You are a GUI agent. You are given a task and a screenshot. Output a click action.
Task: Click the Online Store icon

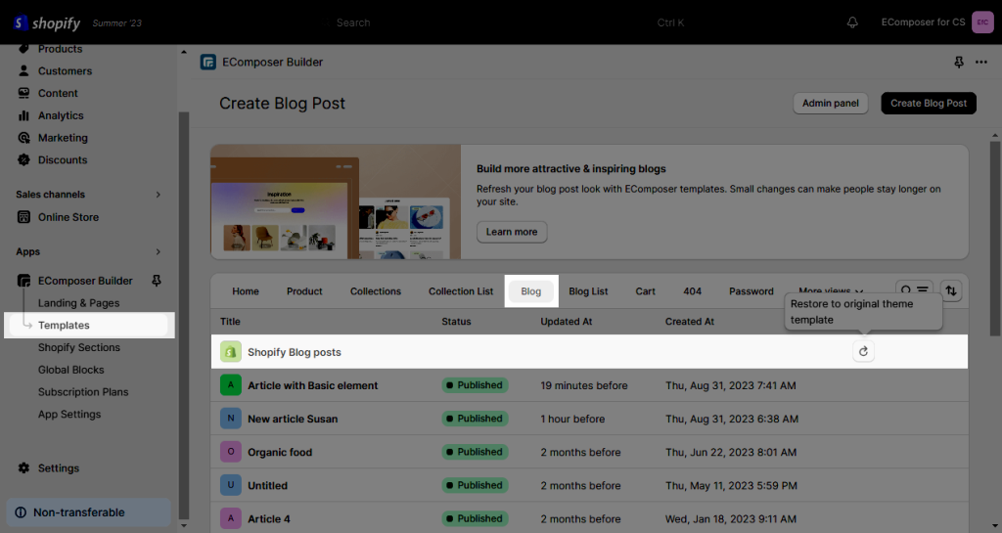tap(23, 217)
